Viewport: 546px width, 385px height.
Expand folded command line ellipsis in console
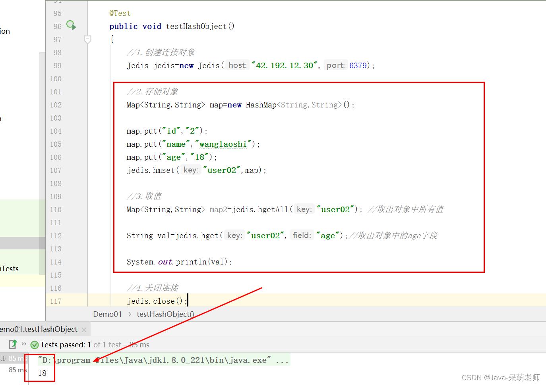[282, 360]
